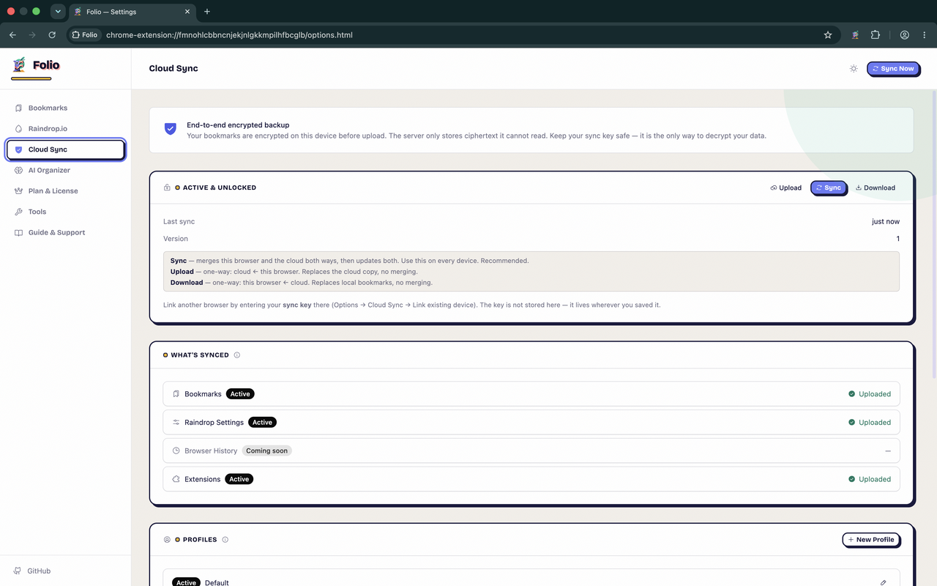Click the Cloud Sync page heading
This screenshot has width=937, height=586.
click(173, 69)
